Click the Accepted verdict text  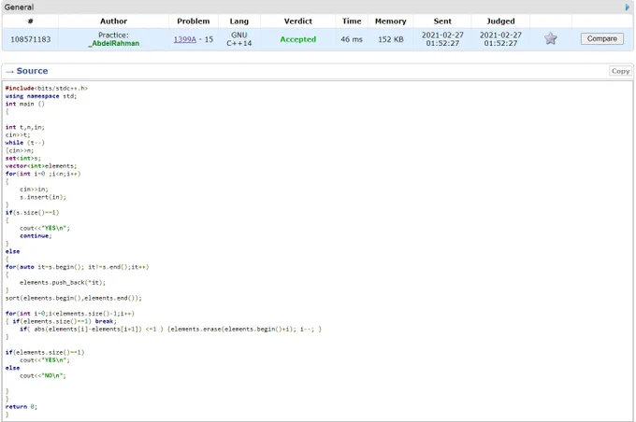click(297, 39)
